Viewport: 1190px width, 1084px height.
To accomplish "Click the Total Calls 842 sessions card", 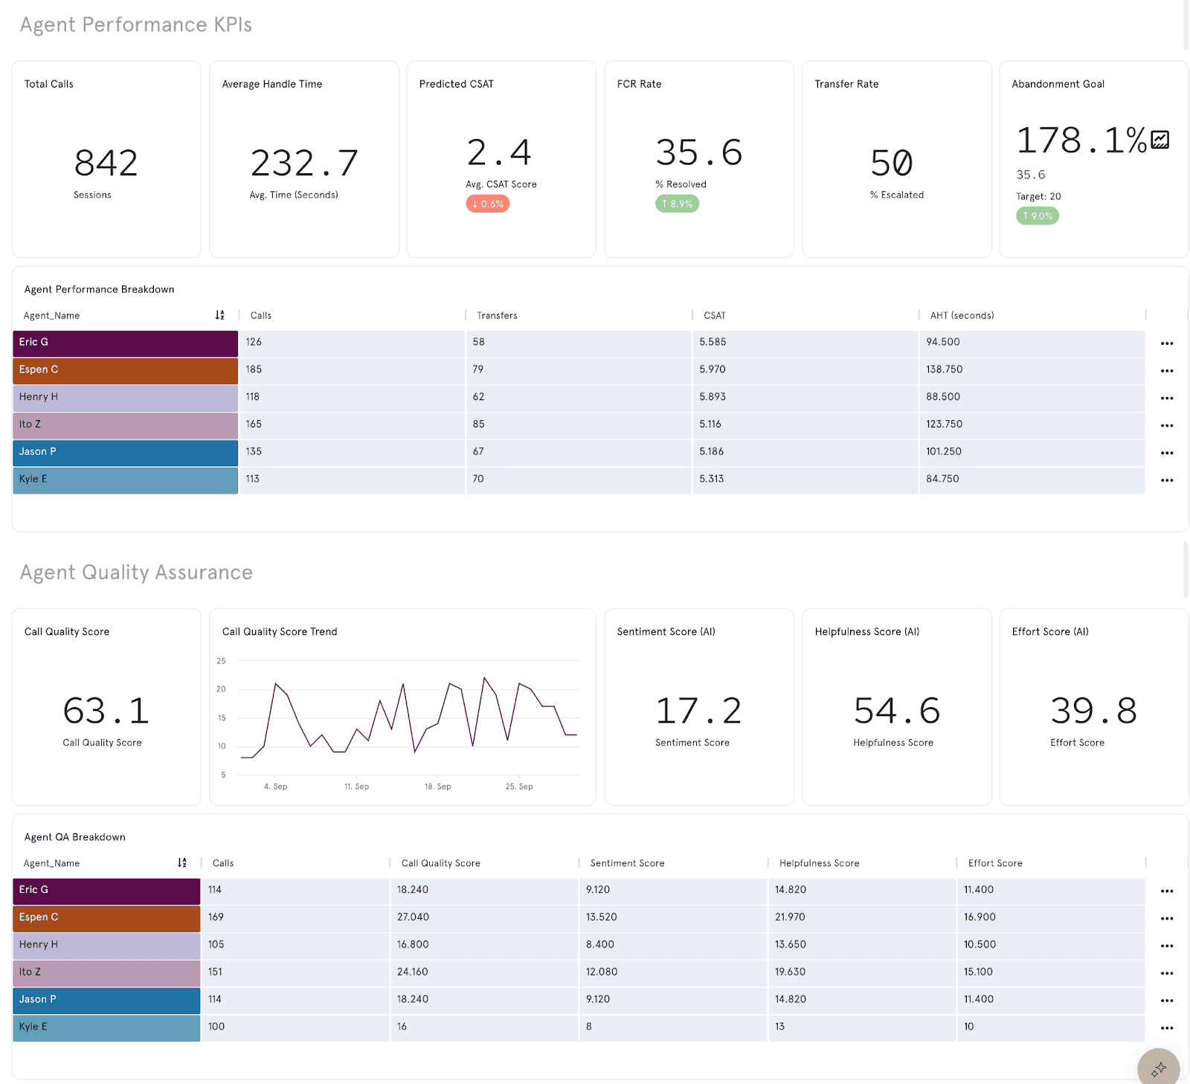I will pos(106,159).
